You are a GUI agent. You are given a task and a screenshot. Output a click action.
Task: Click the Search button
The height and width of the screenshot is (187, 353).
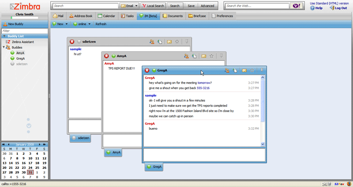pyautogui.click(x=175, y=6)
